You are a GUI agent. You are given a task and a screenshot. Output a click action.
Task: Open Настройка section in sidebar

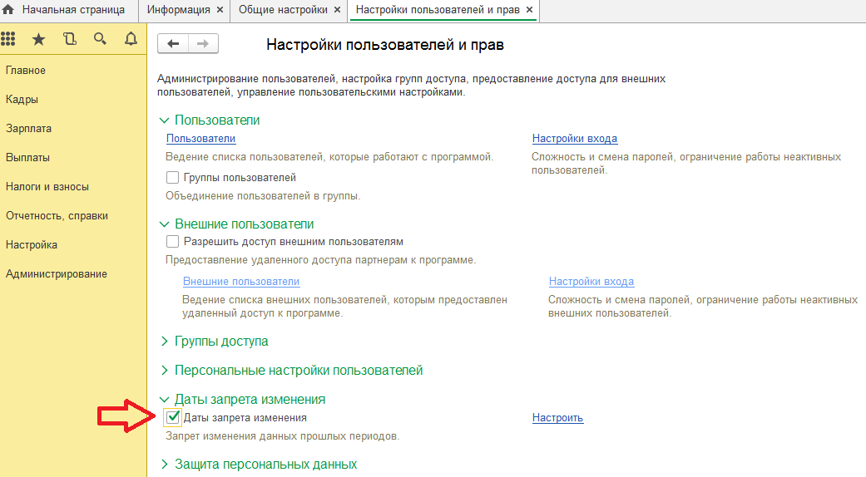[32, 245]
